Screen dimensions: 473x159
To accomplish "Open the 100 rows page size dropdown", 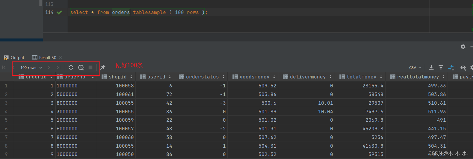I will point(31,68).
